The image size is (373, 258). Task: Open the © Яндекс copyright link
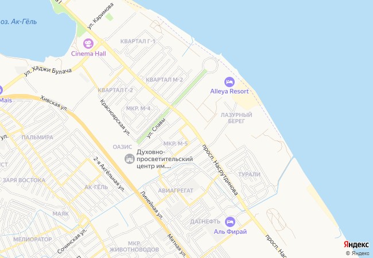(x=358, y=253)
